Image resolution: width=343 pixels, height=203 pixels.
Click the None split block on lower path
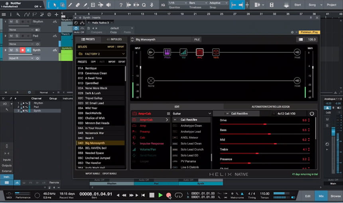151,81
